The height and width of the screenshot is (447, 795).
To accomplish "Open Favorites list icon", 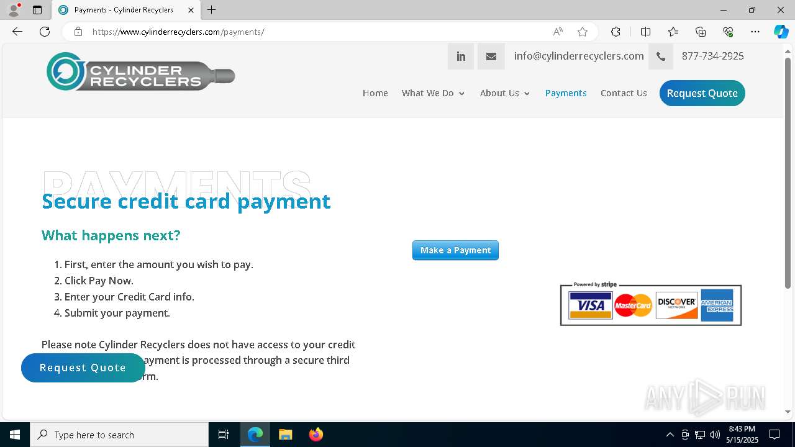I will click(673, 32).
